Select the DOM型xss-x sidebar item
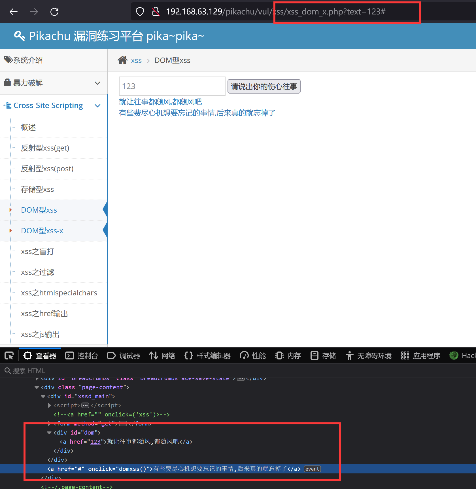This screenshot has width=476, height=489. click(42, 231)
